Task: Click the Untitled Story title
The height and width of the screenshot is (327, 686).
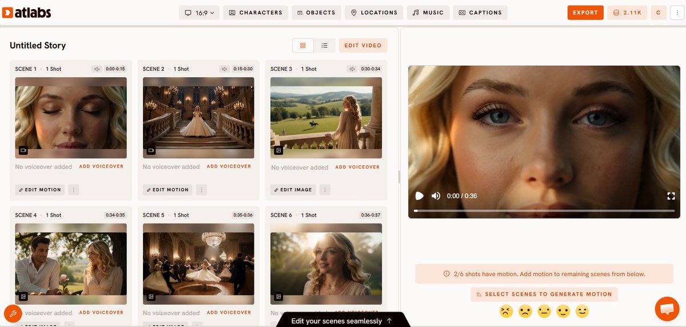Action: point(38,46)
